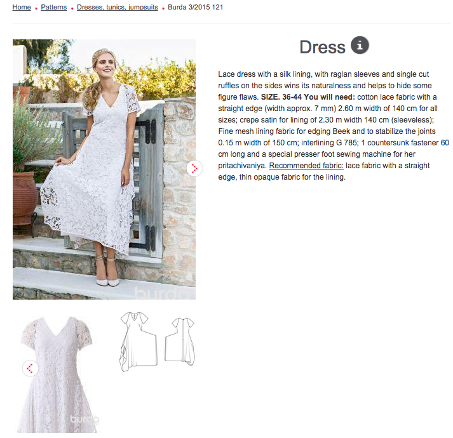Image resolution: width=453 pixels, height=438 pixels.
Task: Click the Dress title heading
Action: 322,47
